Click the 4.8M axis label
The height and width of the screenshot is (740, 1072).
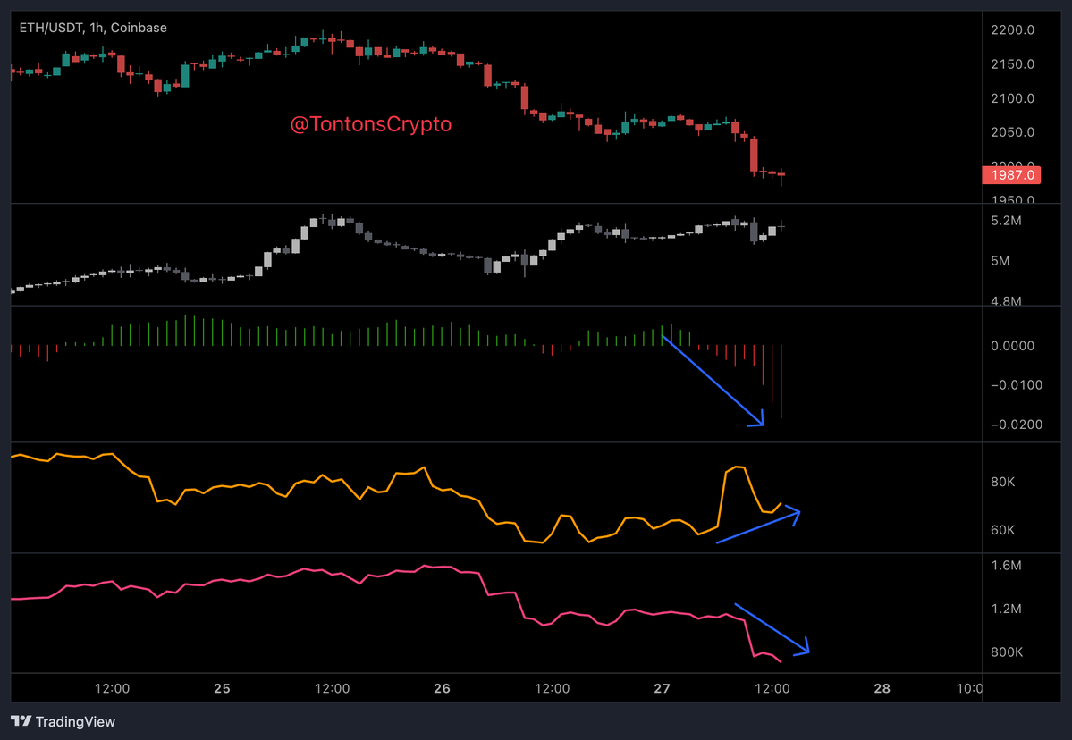[1006, 300]
